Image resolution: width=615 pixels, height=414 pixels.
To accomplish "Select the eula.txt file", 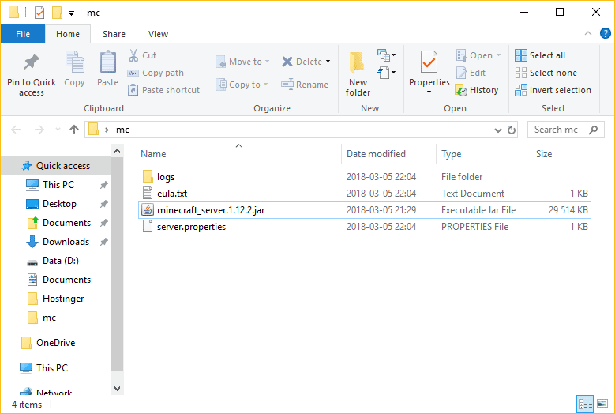I will tap(365, 194).
